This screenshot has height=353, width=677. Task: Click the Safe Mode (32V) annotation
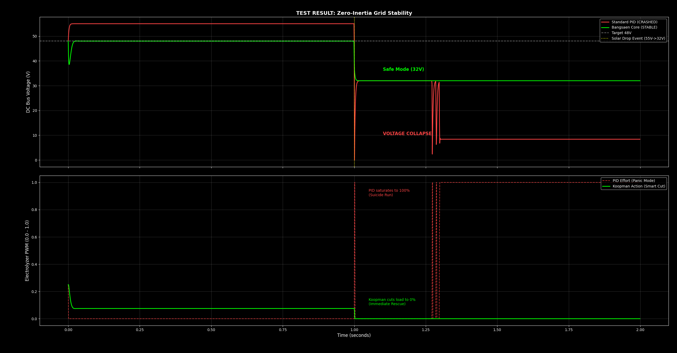coord(403,70)
